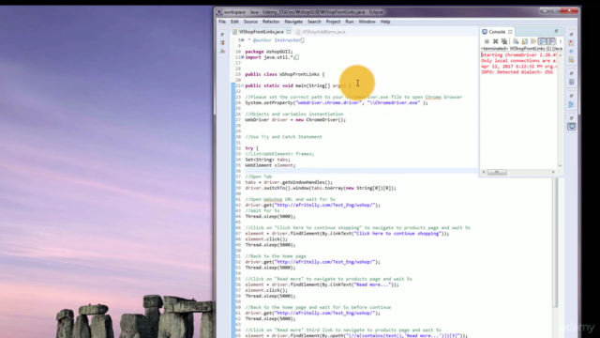Click 'WebElement element;' line
This screenshot has width=600, height=338.
click(x=270, y=165)
